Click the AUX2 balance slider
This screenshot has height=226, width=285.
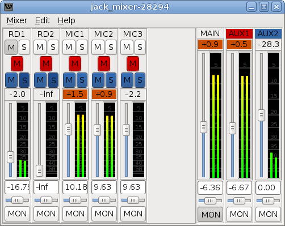(268, 201)
